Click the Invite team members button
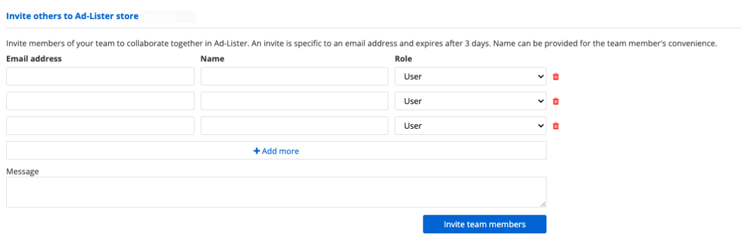 coord(485,224)
